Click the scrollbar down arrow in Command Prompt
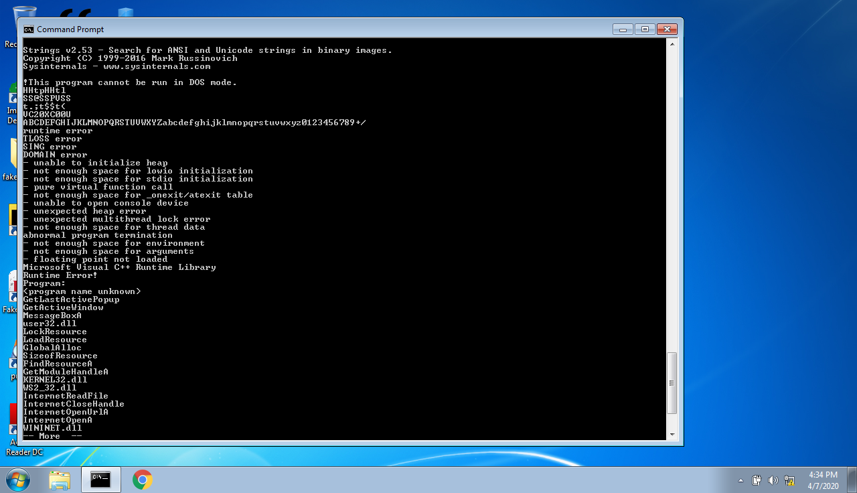 pos(672,435)
